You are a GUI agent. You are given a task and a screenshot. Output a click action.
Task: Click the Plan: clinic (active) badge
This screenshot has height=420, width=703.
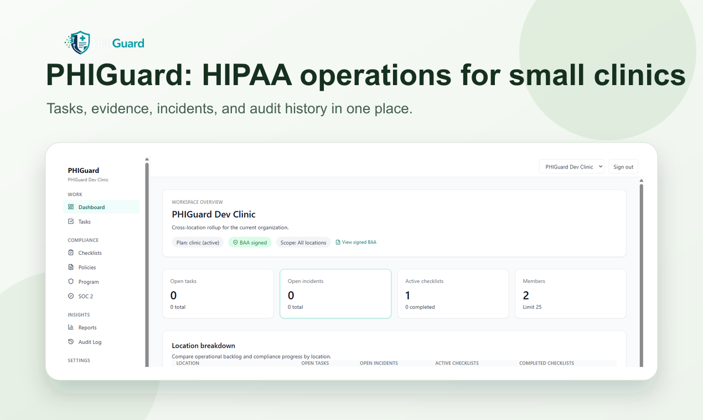(x=198, y=242)
